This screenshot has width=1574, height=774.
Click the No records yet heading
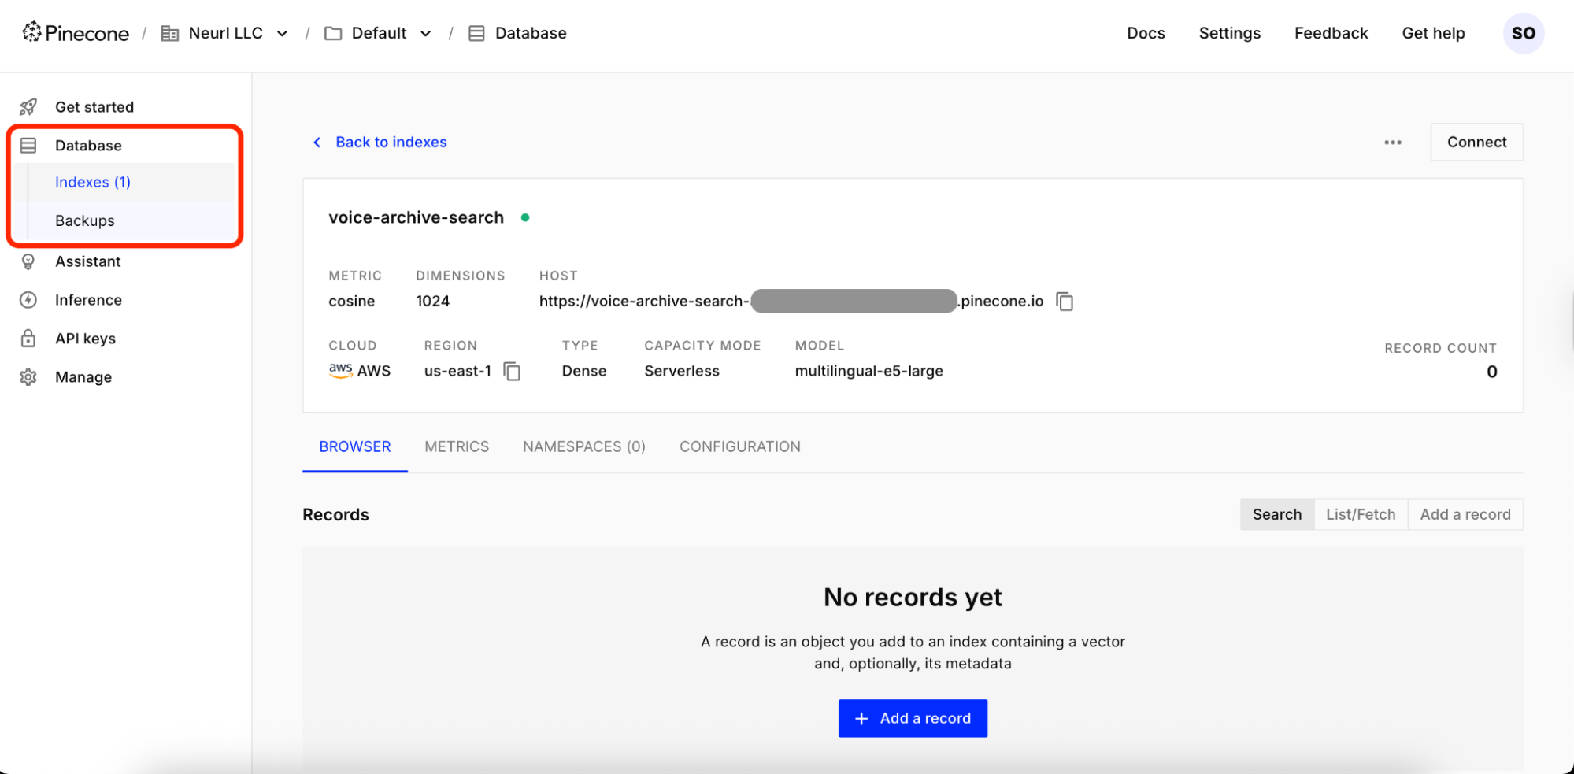click(913, 598)
